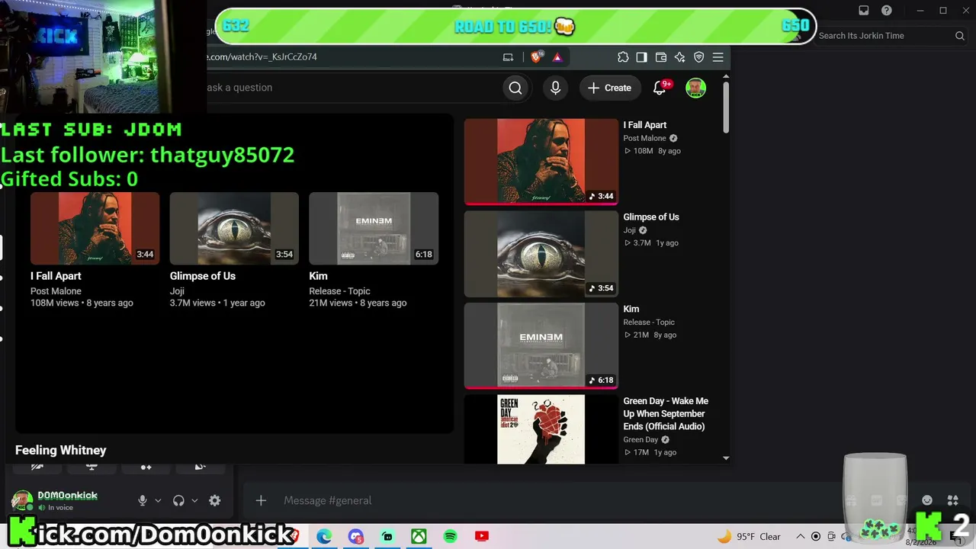Viewport: 976px width, 549px height.
Task: Click the YouTube search magnifier button
Action: pos(515,88)
